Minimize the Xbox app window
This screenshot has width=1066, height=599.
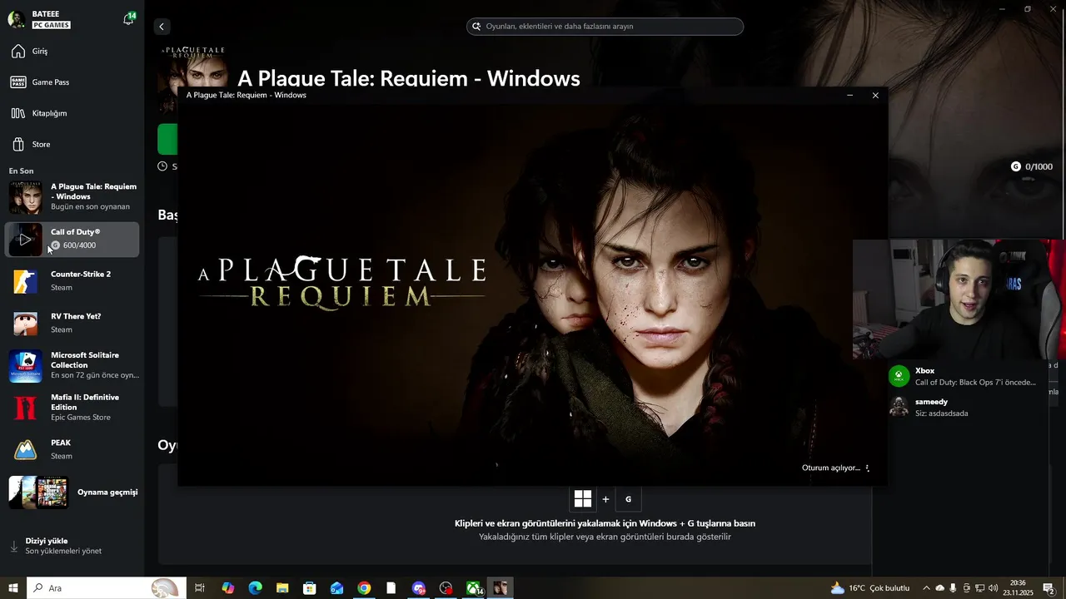pyautogui.click(x=1003, y=9)
